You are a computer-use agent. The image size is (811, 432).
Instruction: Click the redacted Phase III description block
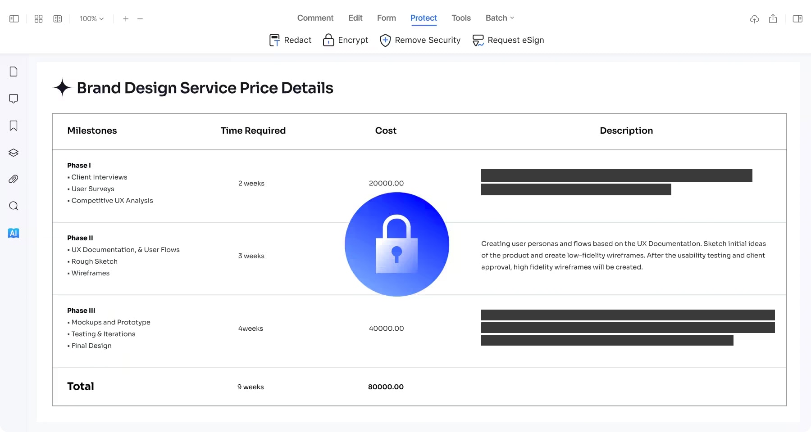(x=628, y=328)
